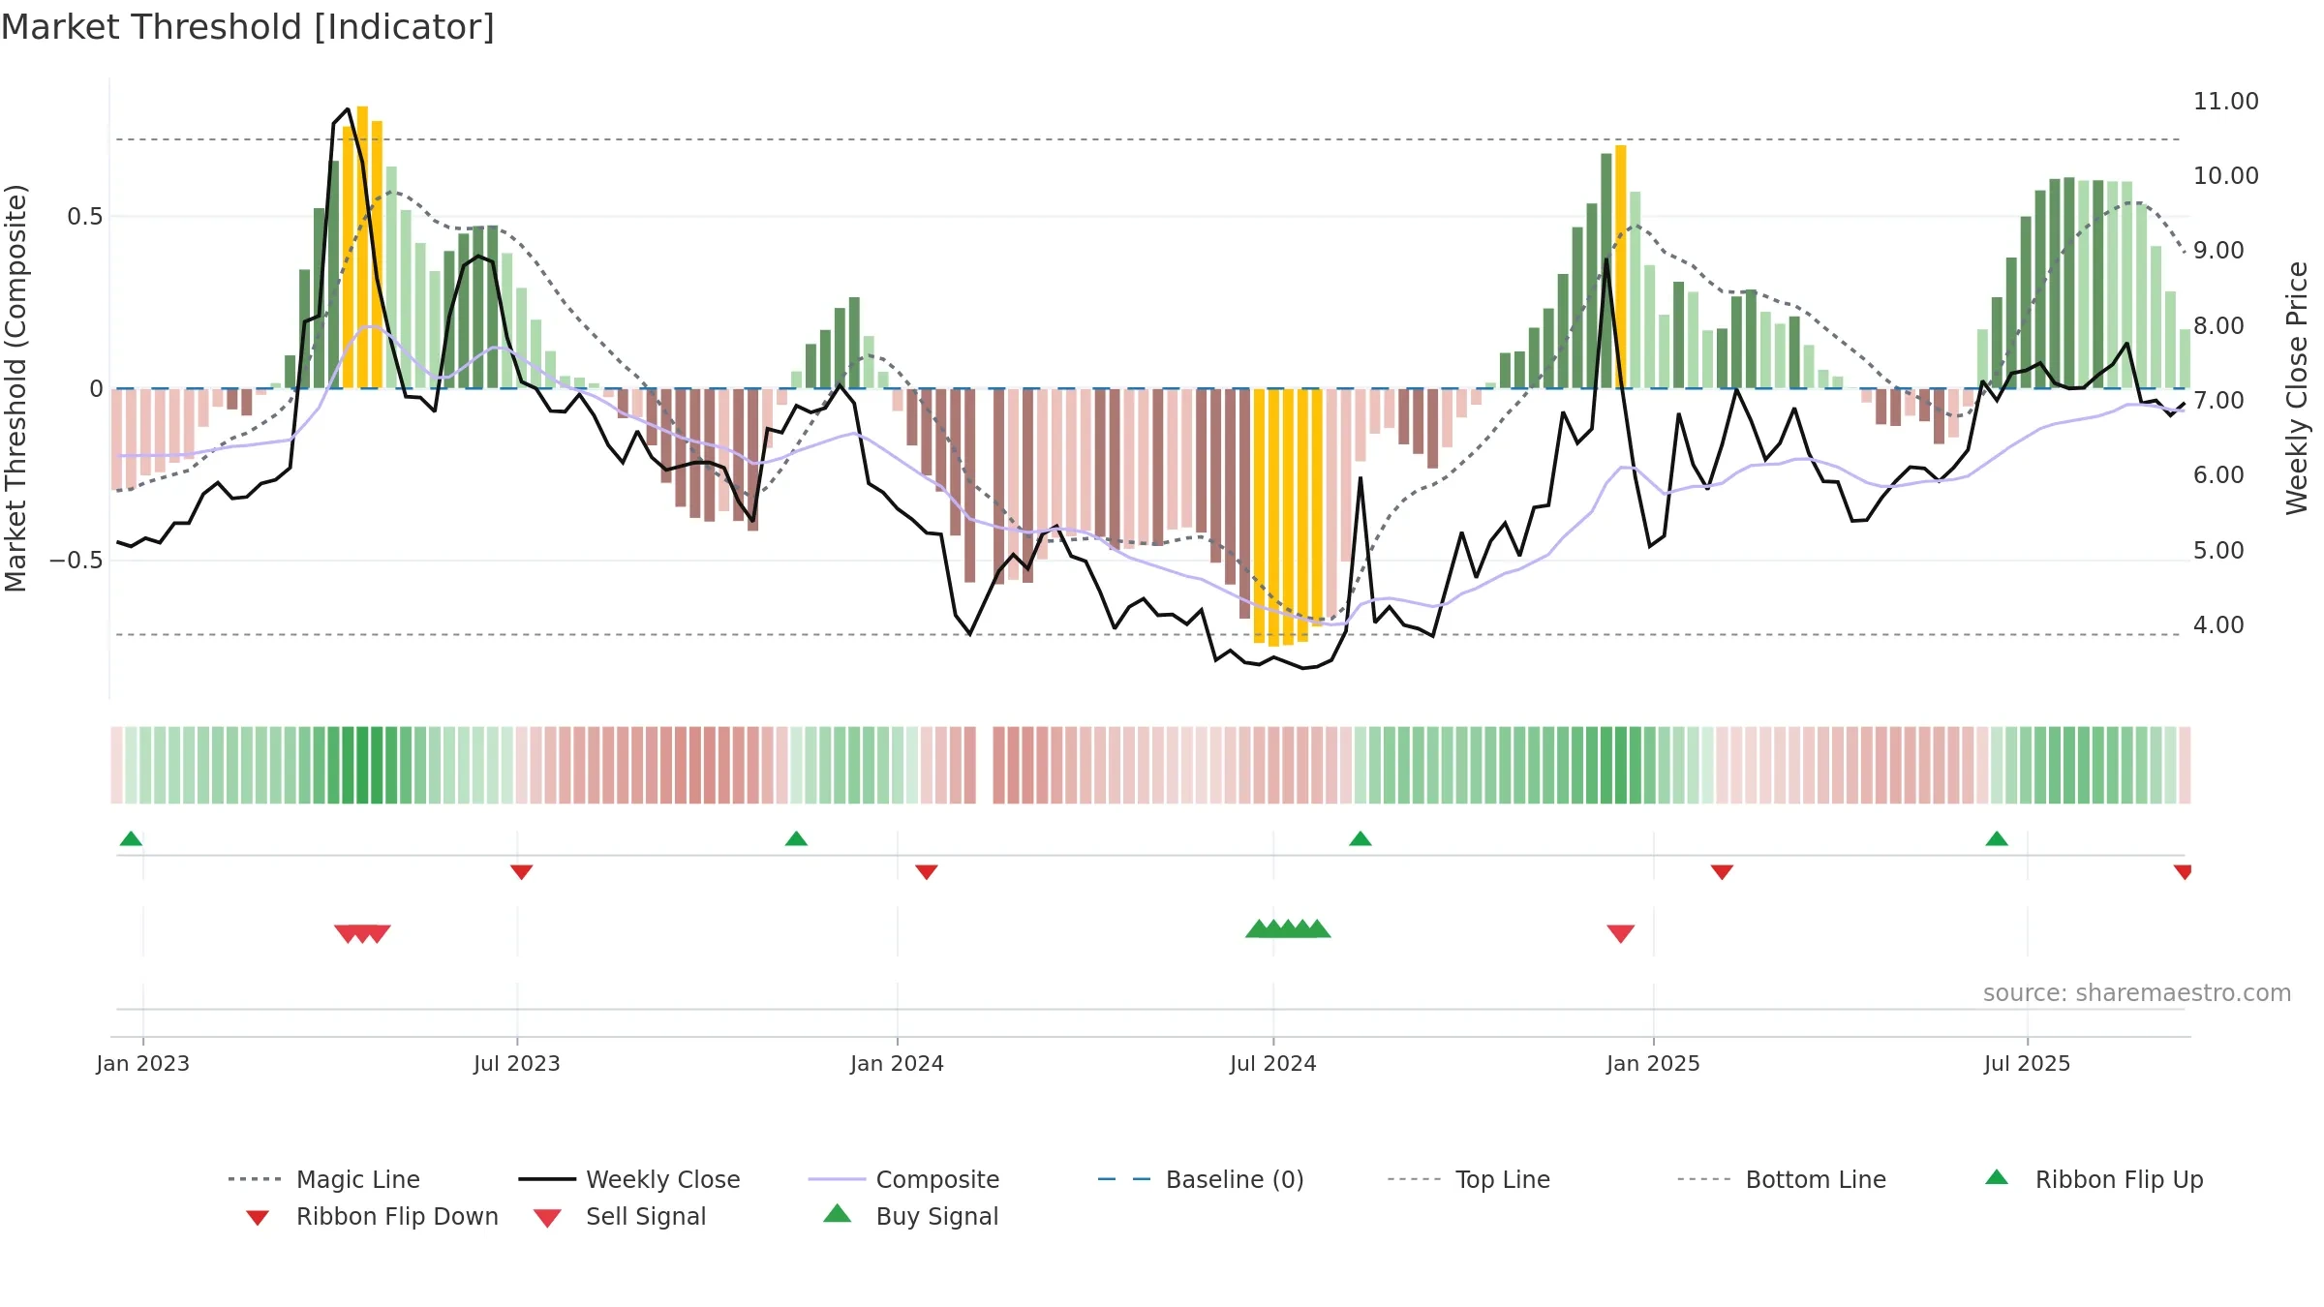
Task: Toggle the Buy Signal legend entry
Action: tap(910, 1216)
